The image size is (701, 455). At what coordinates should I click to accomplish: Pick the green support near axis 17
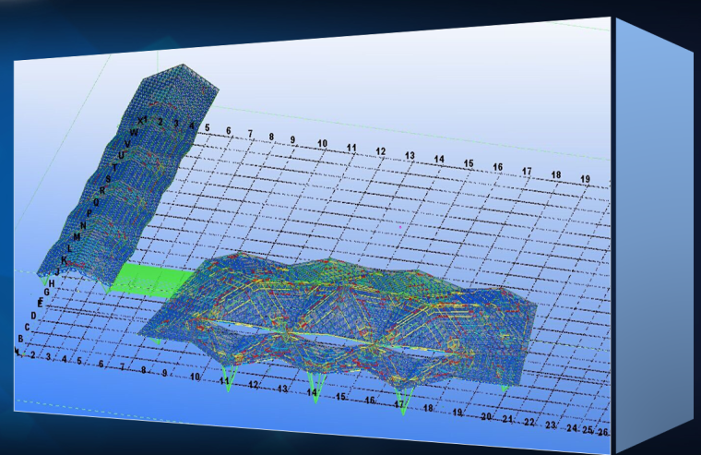402,403
